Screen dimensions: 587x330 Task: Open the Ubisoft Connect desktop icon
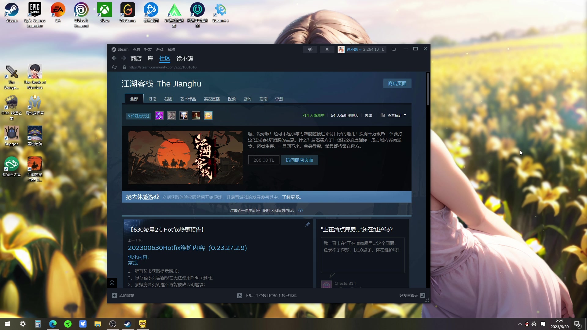[81, 15]
